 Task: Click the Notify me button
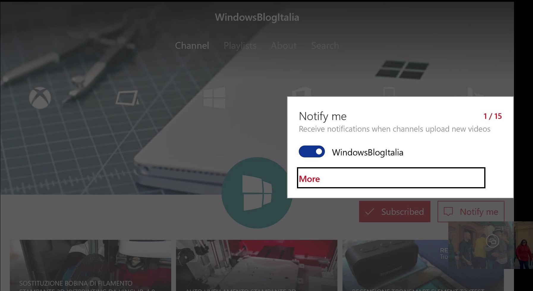pyautogui.click(x=471, y=212)
